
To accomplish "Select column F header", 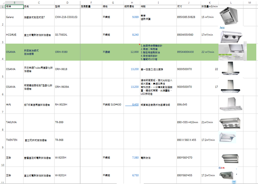I will [91, 3].
